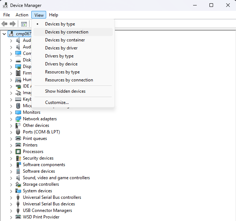This screenshot has height=221, width=236.
Task: Expand the Monitors node
Action: (11, 113)
